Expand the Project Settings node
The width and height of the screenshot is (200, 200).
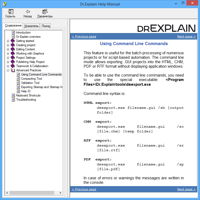click(8, 58)
